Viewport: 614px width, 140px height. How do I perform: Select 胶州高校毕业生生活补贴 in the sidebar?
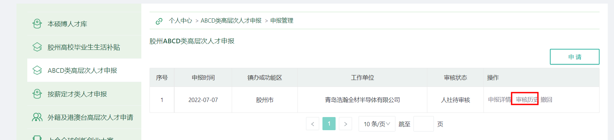84,47
